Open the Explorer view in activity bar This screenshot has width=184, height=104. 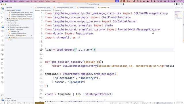click(2, 8)
